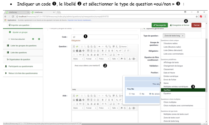Click the add icon beside Votre baccalauréat

coord(33,39)
